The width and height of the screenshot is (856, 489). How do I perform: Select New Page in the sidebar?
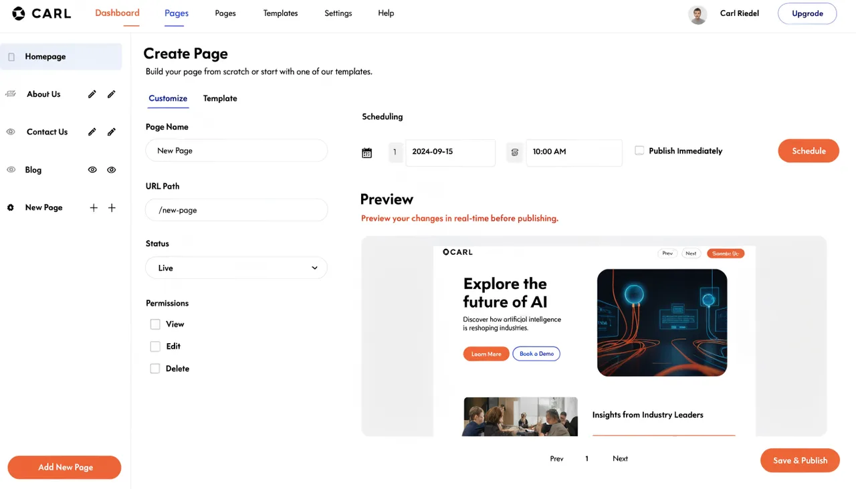point(44,207)
